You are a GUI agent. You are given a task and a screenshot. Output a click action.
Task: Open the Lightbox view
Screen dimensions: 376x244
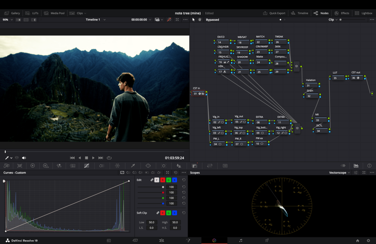click(363, 13)
